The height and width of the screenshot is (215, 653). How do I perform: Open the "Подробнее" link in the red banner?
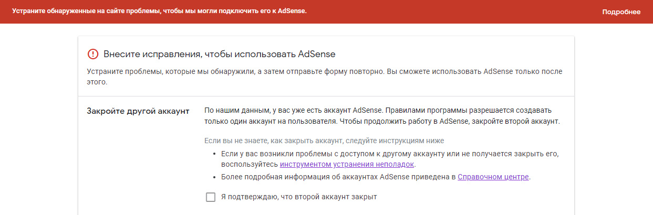621,12
